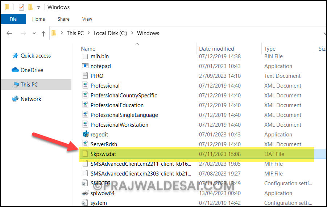Click the Properties checkmark icon in title bar
327x207 pixels.
pos(21,7)
